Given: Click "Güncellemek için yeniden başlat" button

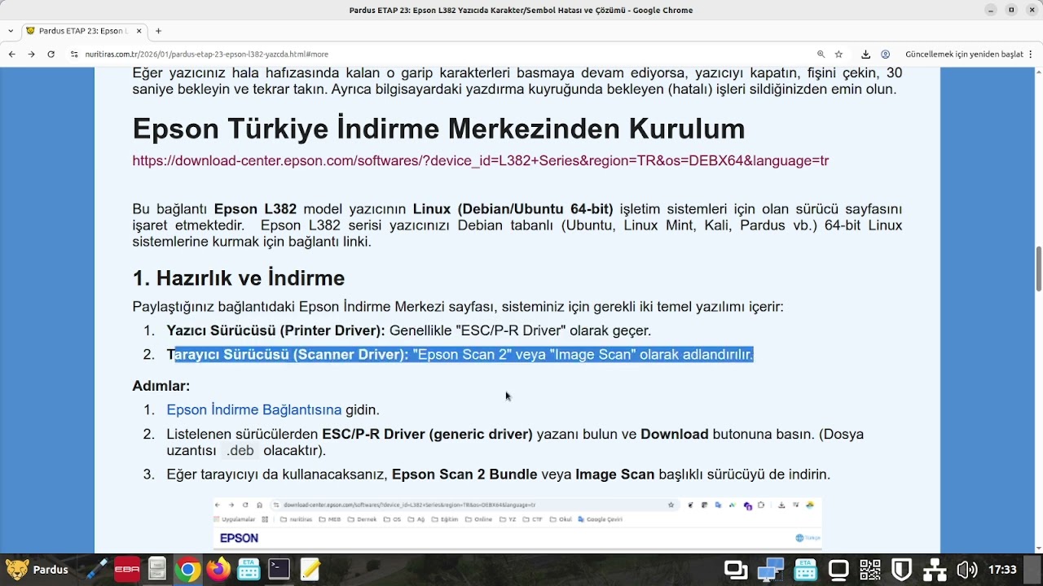Looking at the screenshot, I should 964,54.
